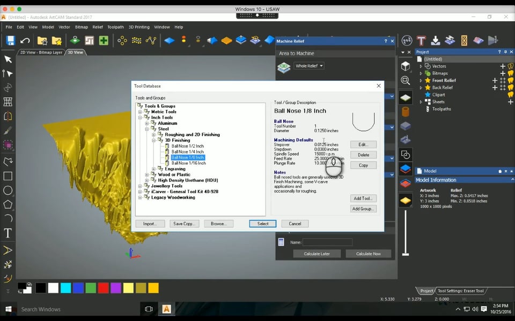Click Cancel in Tool Database dialog
This screenshot has width=515, height=321.
295,224
